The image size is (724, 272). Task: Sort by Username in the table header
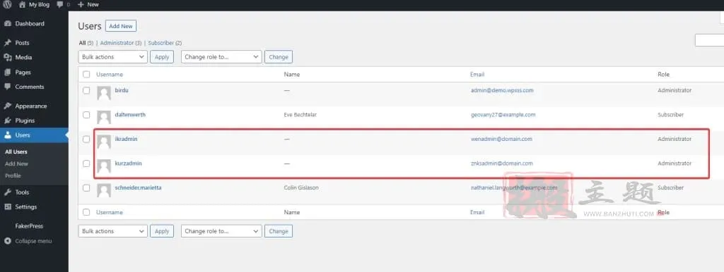pyautogui.click(x=110, y=74)
